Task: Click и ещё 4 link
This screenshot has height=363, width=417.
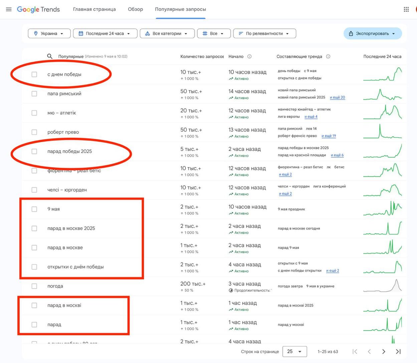Action: pyautogui.click(x=311, y=117)
